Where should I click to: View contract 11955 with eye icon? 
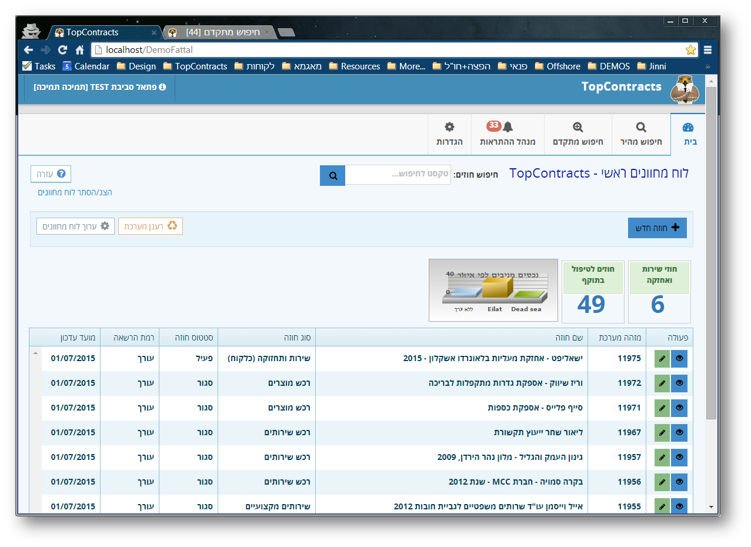(x=679, y=506)
